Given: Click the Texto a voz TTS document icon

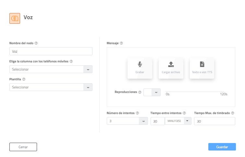Looking at the screenshot, I should (202, 64).
